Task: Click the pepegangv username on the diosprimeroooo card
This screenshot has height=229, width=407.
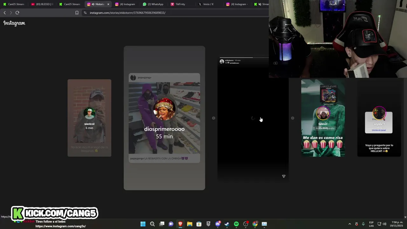Action: pyautogui.click(x=144, y=78)
